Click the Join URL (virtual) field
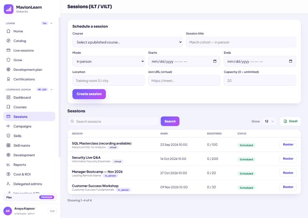 pyautogui.click(x=184, y=81)
